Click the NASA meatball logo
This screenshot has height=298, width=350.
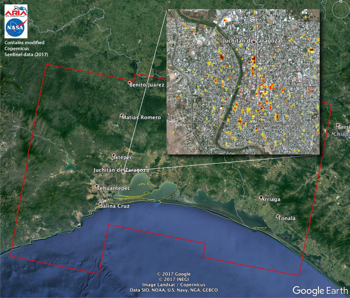pos(15,27)
